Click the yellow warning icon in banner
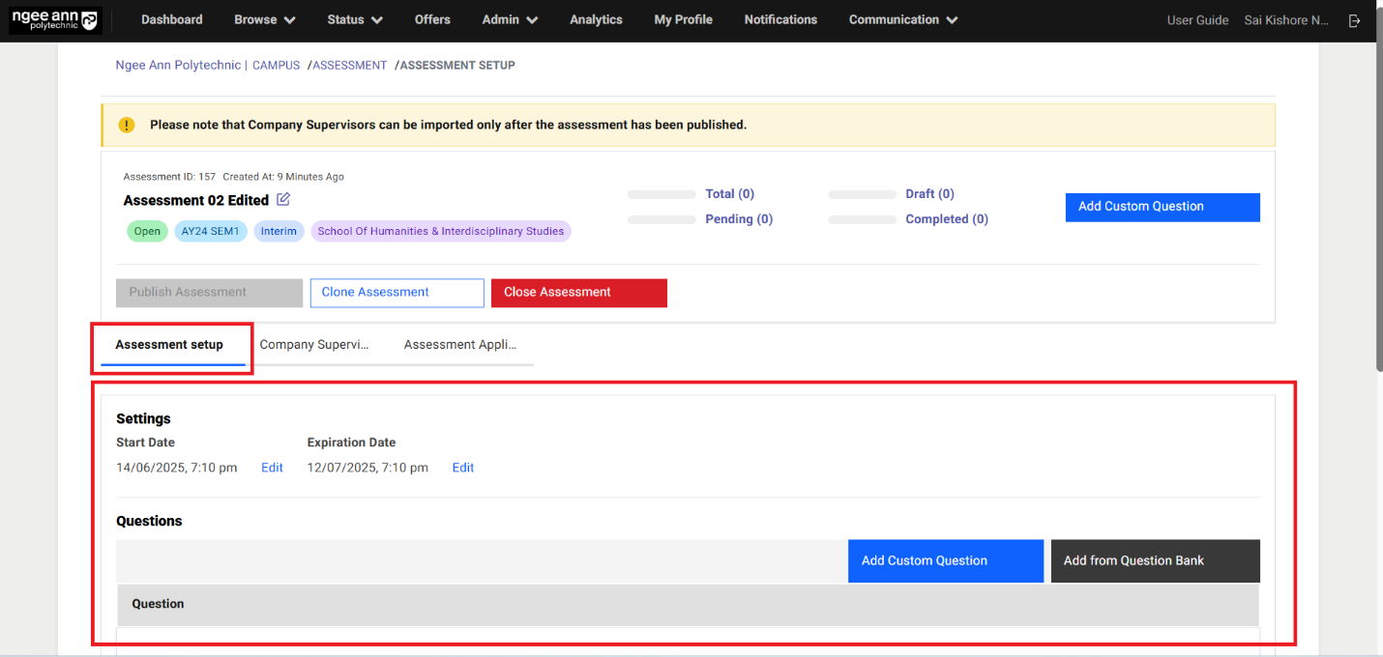The width and height of the screenshot is (1383, 657). pos(127,125)
